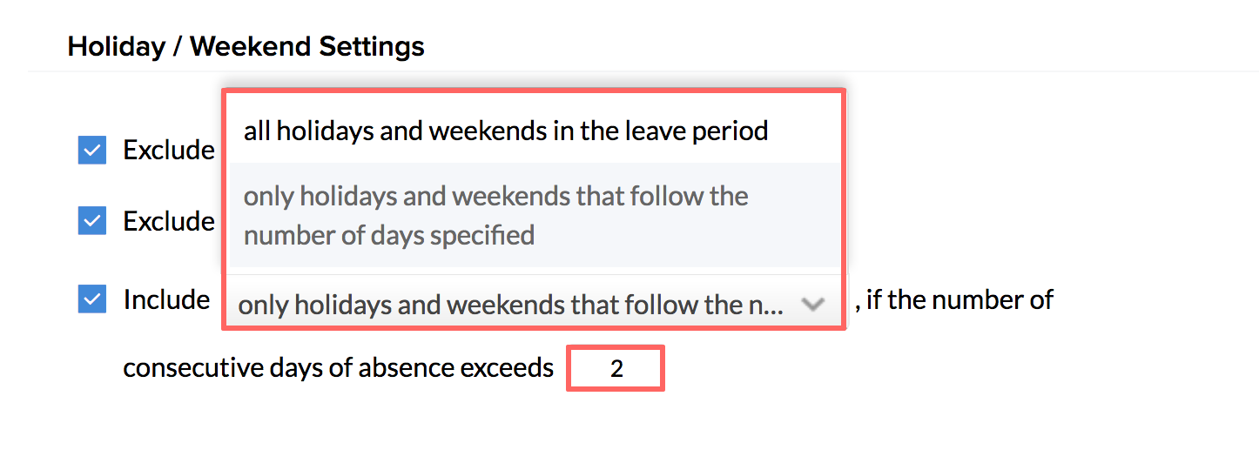Click the checkmark icon beside Include

[x=92, y=299]
